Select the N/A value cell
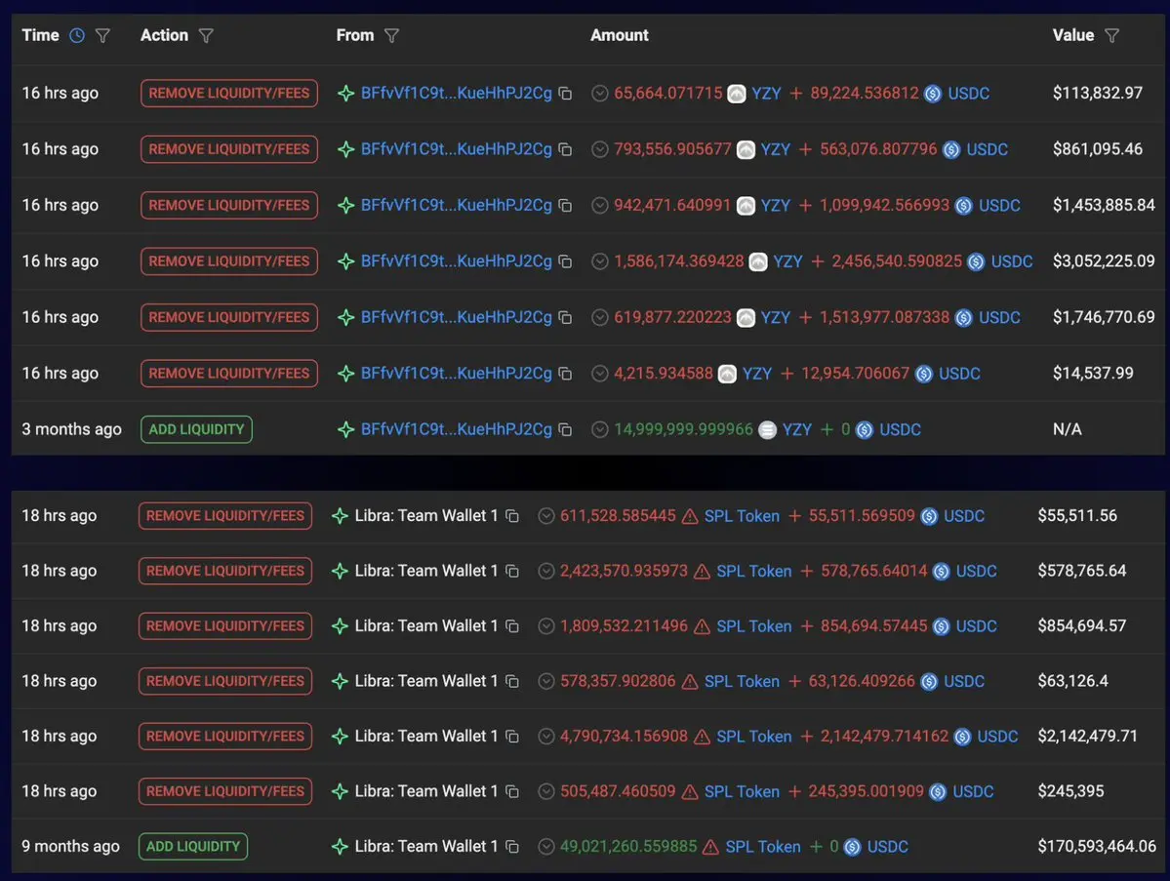Image resolution: width=1170 pixels, height=881 pixels. point(1067,429)
